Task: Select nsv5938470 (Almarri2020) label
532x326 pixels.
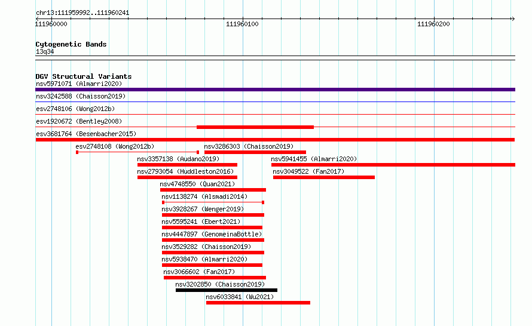Action: 204,259
